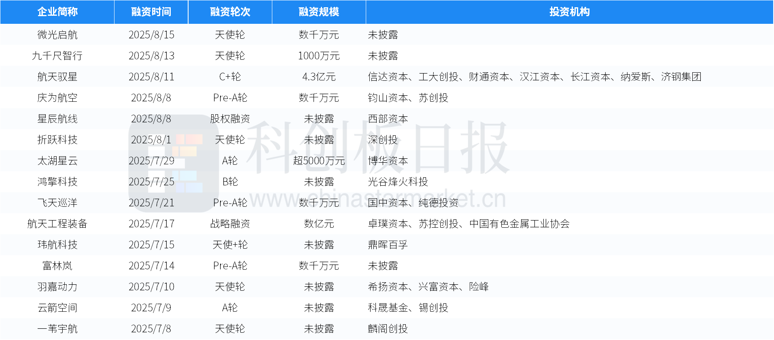Click the 数亿元 funding amount
This screenshot has height=340, width=774.
[319, 224]
